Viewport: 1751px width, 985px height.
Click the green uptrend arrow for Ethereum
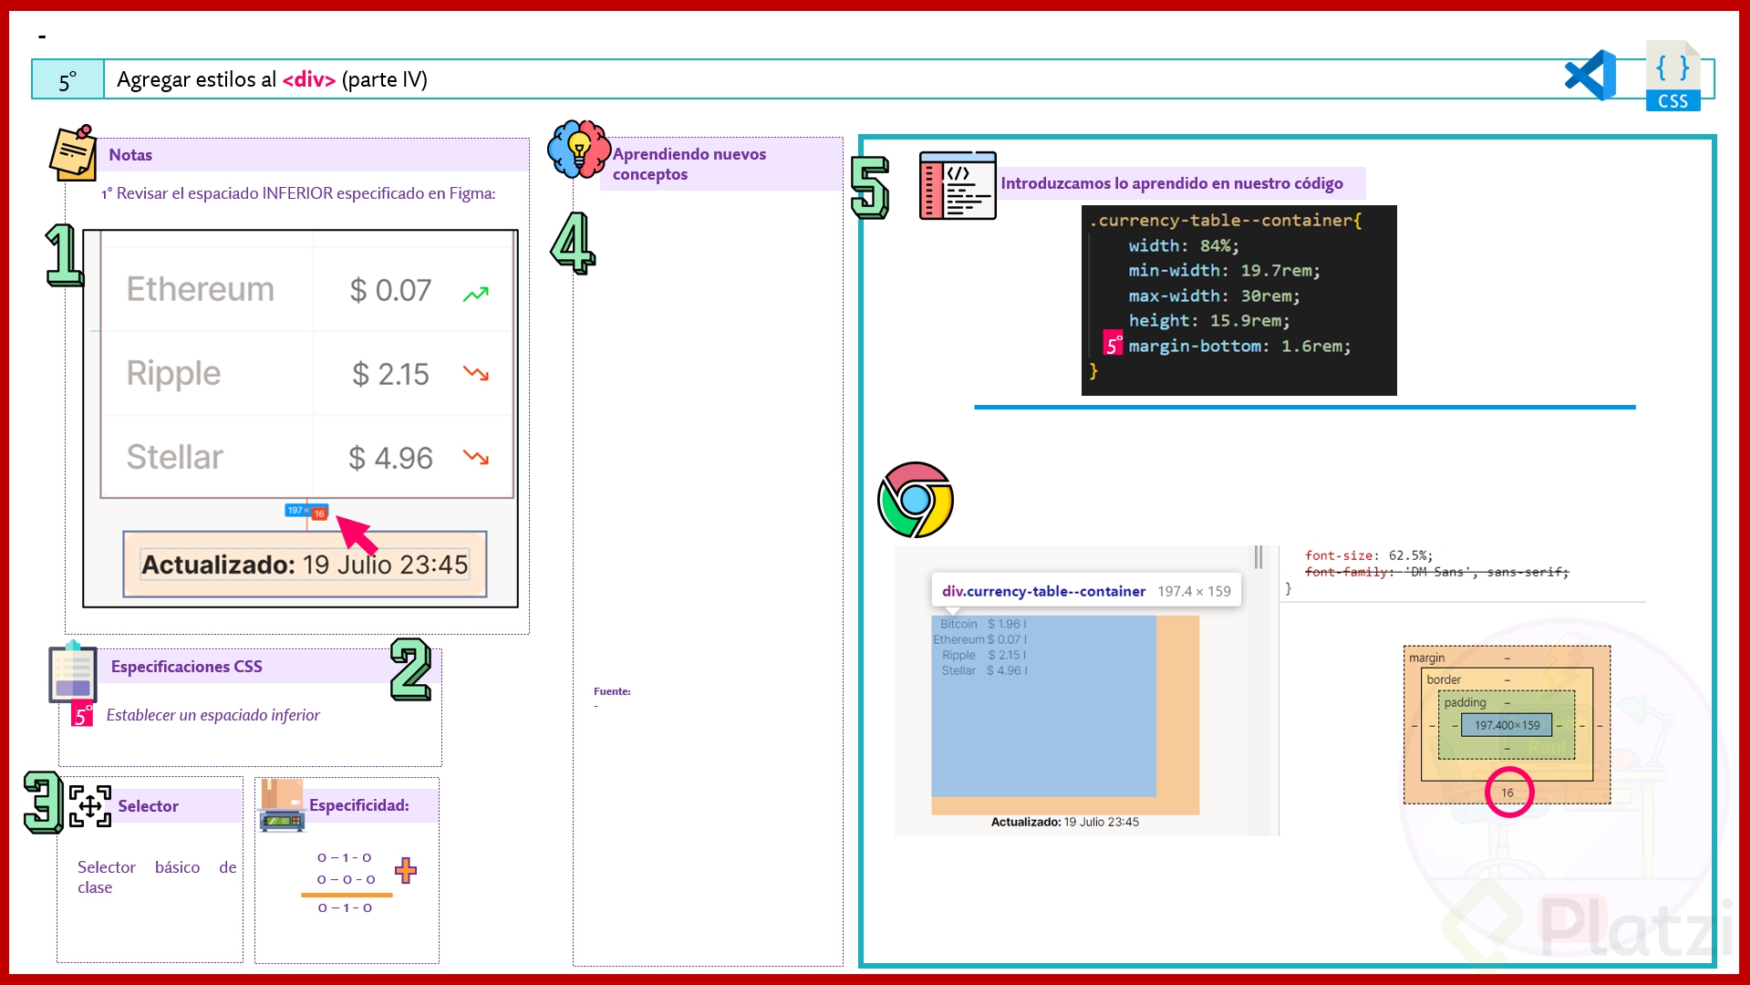476,294
